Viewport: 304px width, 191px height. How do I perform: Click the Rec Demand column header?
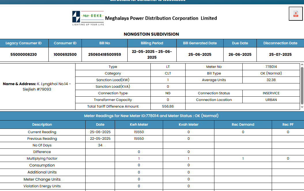[x=243, y=125]
